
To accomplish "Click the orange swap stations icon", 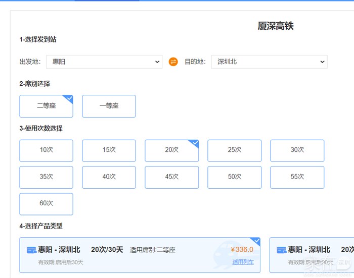I will 173,62.
